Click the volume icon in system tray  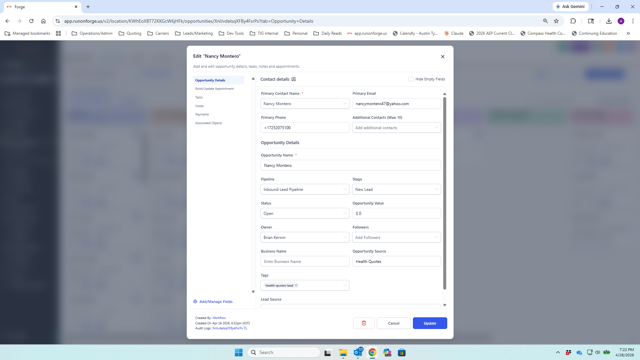[597, 352]
